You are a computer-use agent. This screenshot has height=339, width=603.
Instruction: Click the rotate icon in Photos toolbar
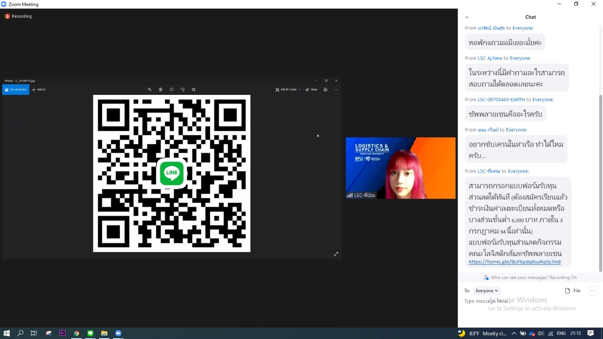[182, 90]
